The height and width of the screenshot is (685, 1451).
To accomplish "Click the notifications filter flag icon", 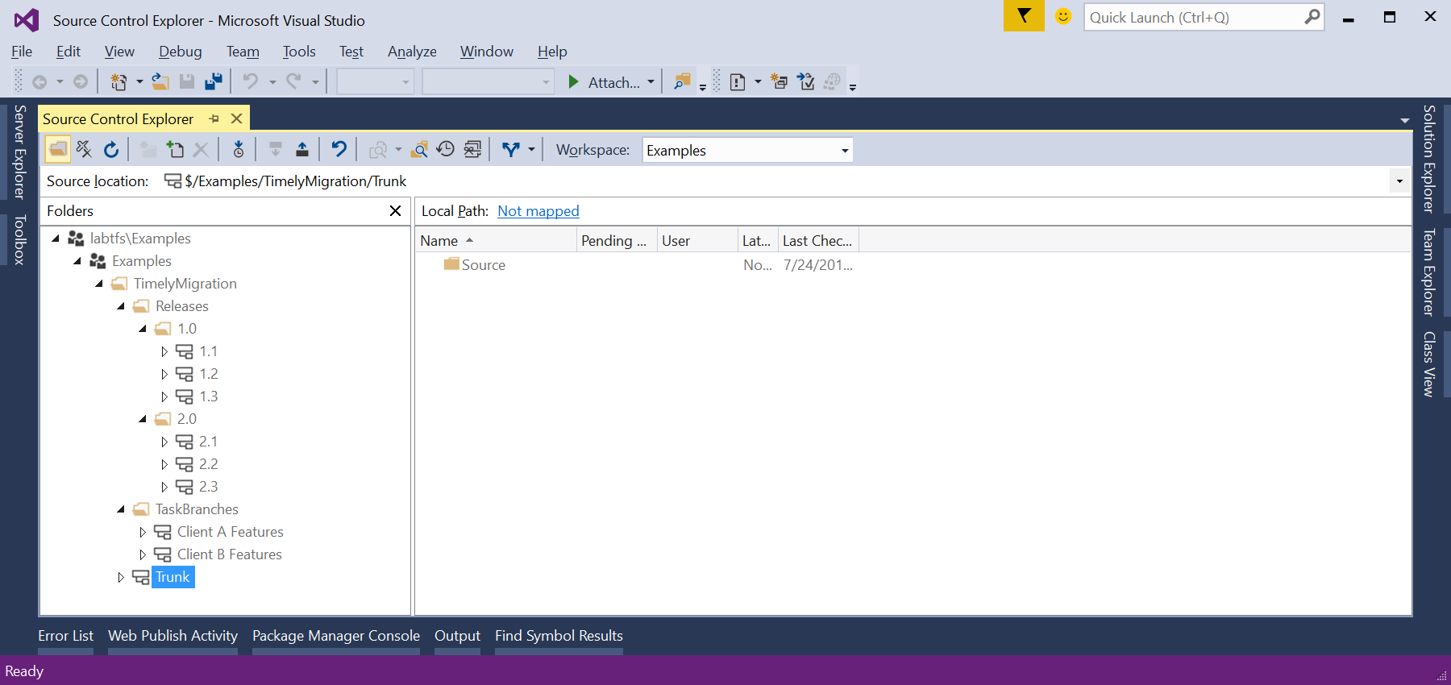I will click(x=1024, y=15).
